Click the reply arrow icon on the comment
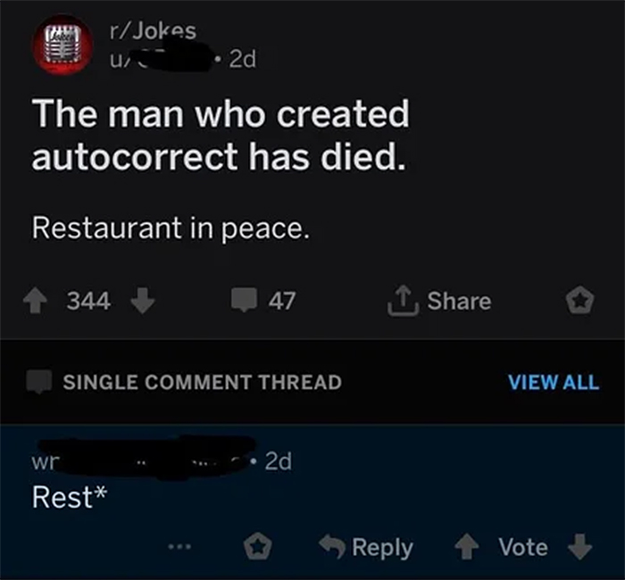This screenshot has width=625, height=580. [333, 547]
